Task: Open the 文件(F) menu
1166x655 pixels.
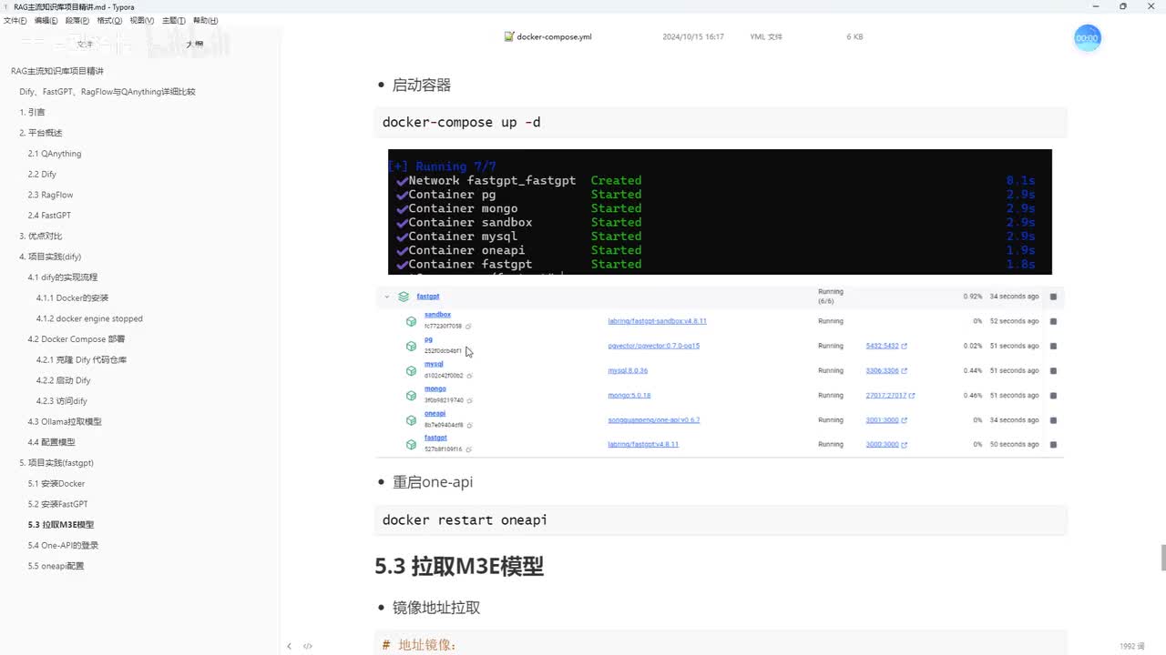Action: (15, 20)
